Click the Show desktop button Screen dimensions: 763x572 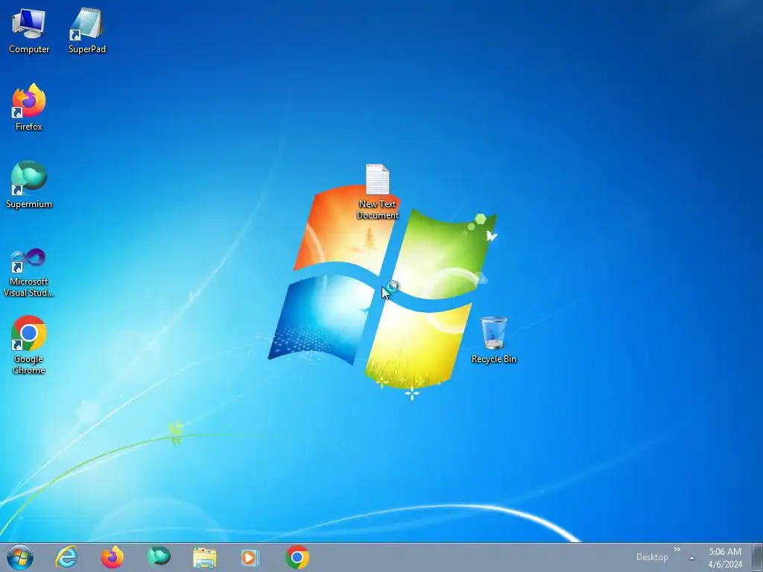[x=757, y=557]
